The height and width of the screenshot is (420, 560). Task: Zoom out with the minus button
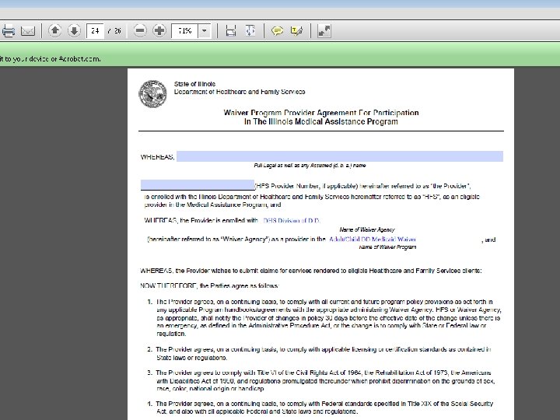[x=140, y=30]
